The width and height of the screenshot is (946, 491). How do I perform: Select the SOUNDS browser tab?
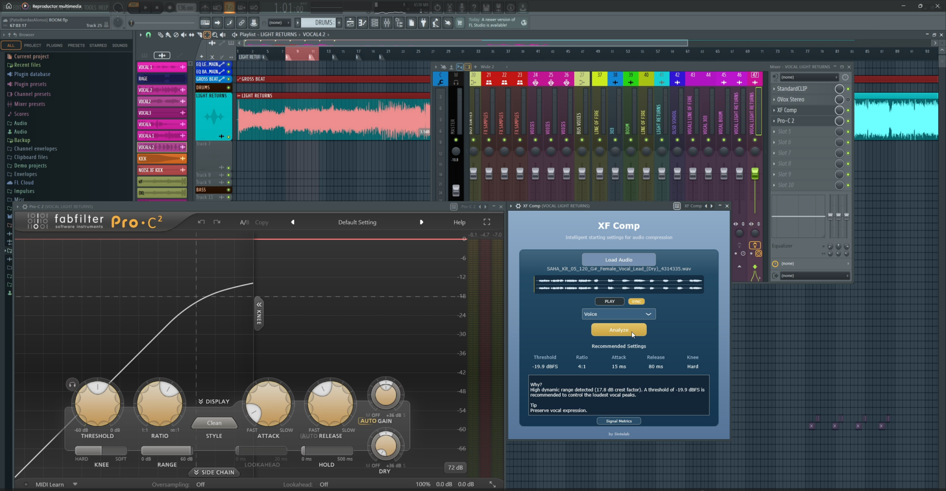(120, 45)
